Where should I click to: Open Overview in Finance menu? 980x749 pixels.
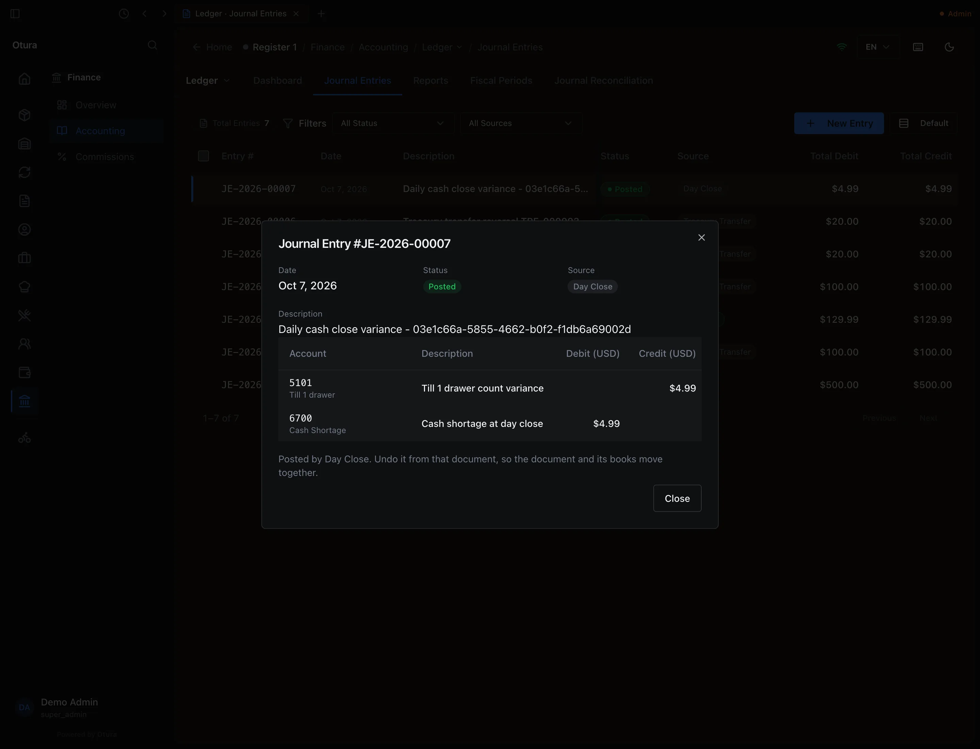point(106,105)
